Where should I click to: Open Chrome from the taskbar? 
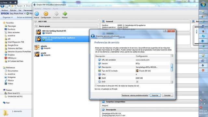[203, 17]
